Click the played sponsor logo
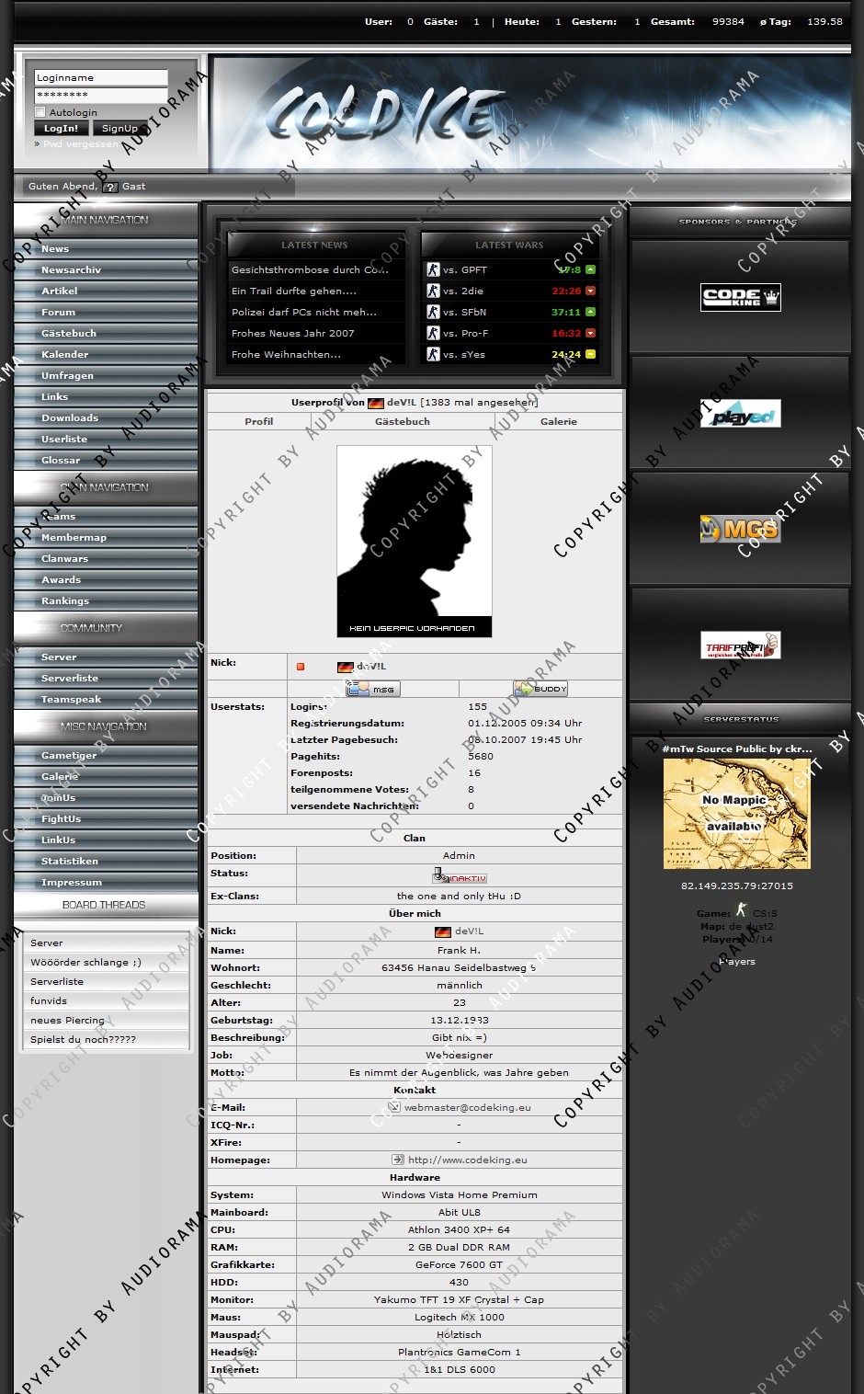 (740, 414)
